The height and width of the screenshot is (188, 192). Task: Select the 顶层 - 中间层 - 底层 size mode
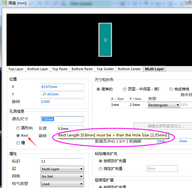(x=125, y=89)
